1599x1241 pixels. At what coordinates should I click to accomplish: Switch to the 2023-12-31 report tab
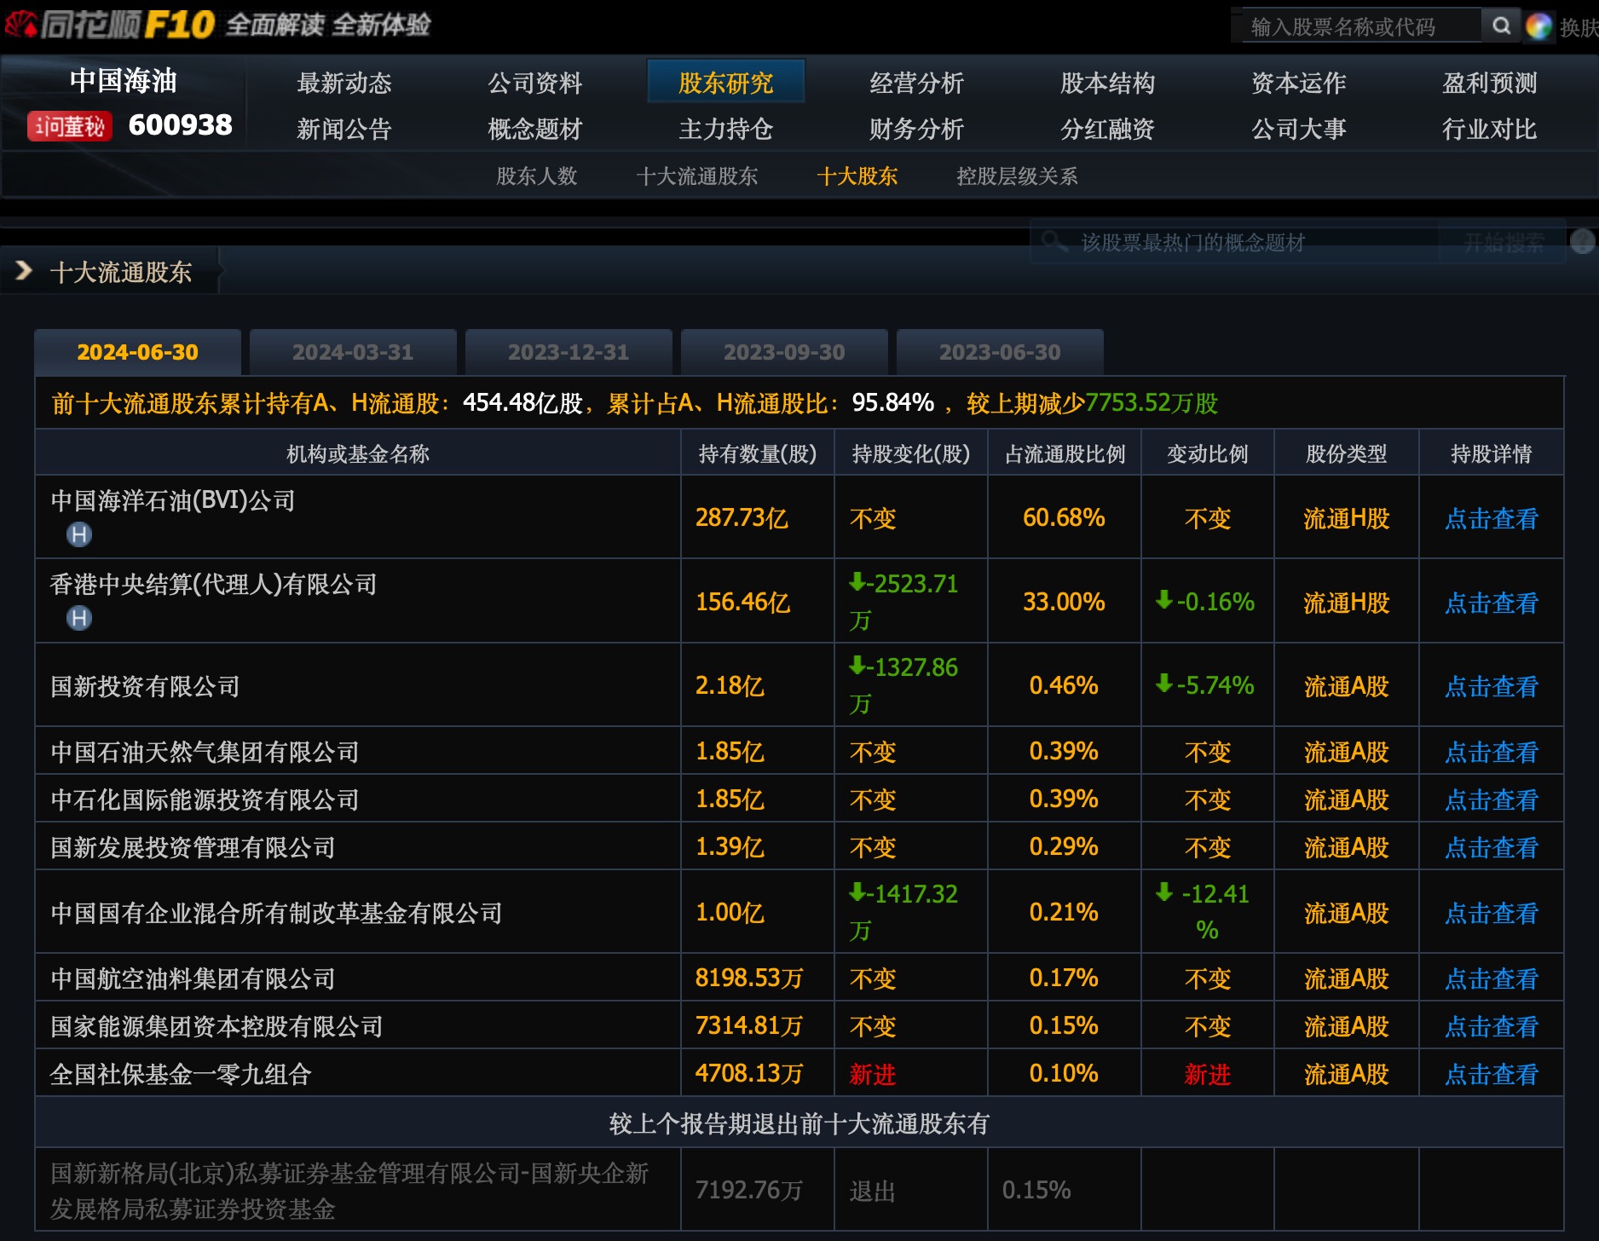pos(569,352)
